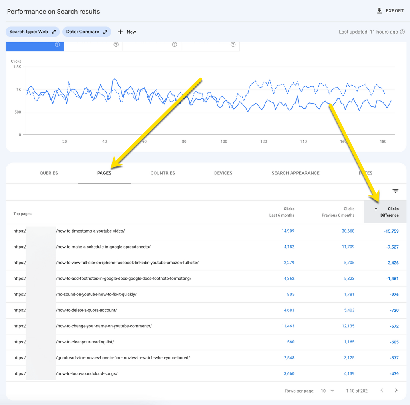410x405 pixels.
Task: Expand the Rows per page dropdown
Action: [327, 391]
